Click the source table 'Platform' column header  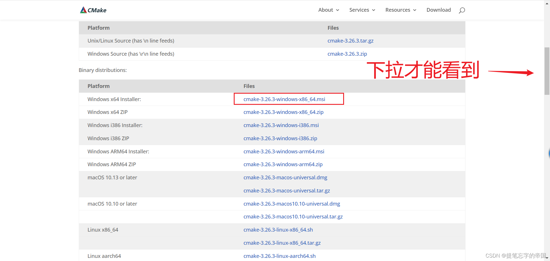pos(99,28)
